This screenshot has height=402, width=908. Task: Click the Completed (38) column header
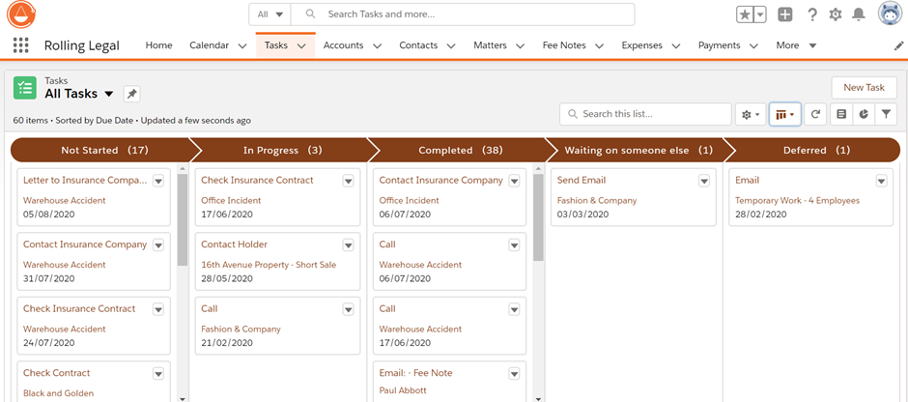(461, 150)
